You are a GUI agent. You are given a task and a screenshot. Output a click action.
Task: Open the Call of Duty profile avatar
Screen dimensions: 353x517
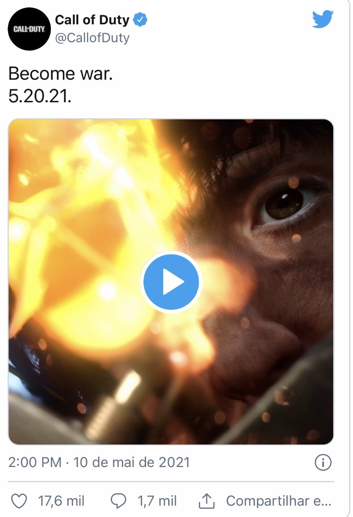point(29,29)
